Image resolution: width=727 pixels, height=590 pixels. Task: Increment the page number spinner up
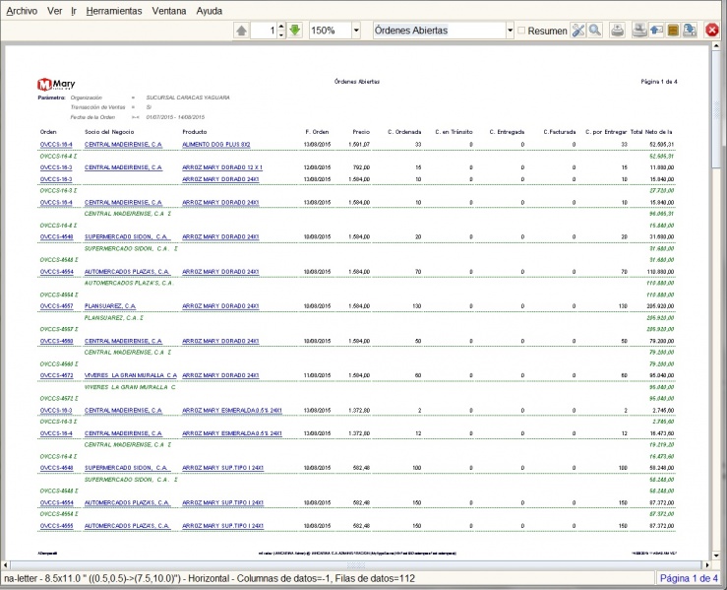(x=281, y=27)
